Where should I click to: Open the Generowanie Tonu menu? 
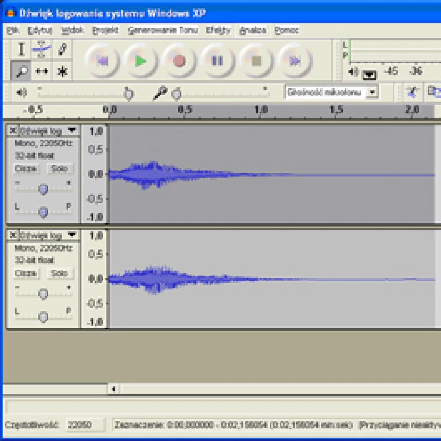(x=163, y=30)
